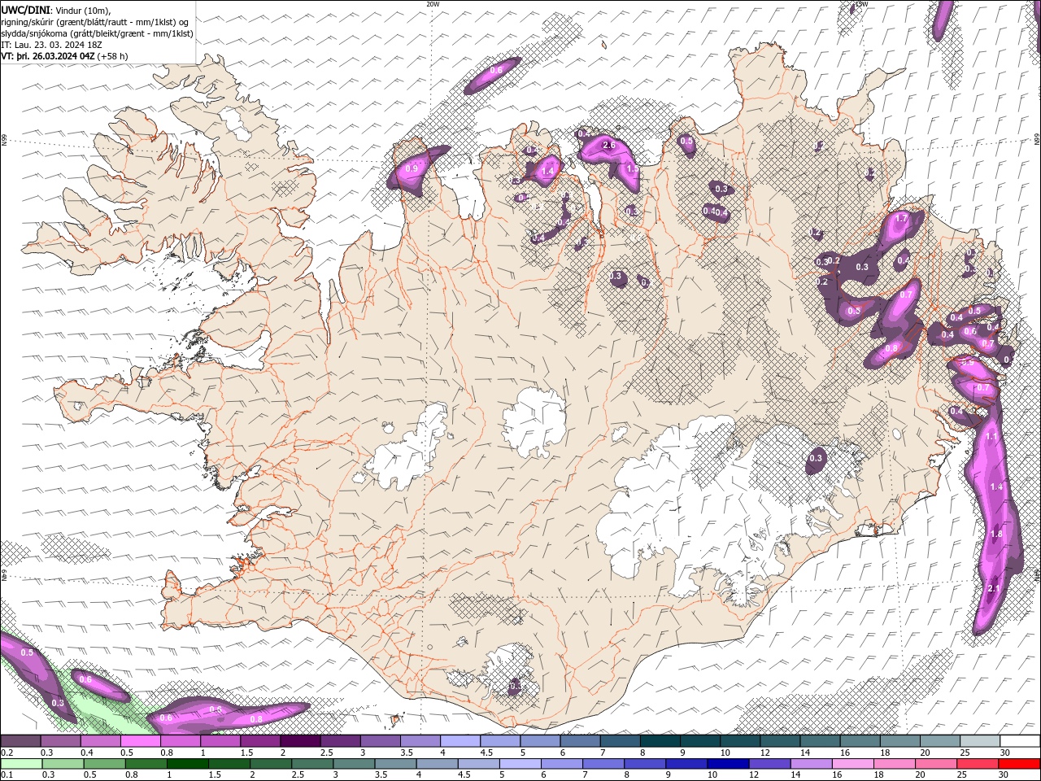The width and height of the screenshot is (1041, 781).
Task: Select dark purple 0.2 swatch in the upper legend row
Action: pos(21,741)
